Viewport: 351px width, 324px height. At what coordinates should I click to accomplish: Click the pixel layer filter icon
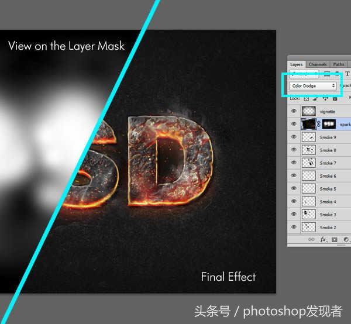[x=327, y=74]
